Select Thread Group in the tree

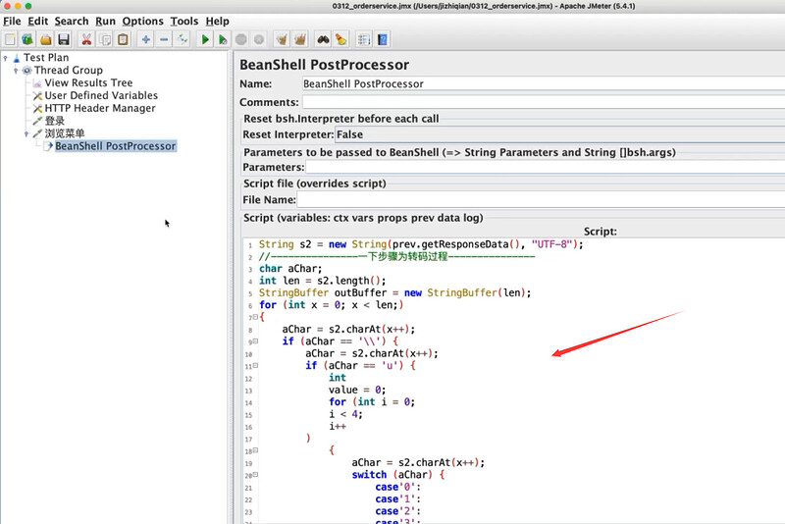(x=69, y=70)
